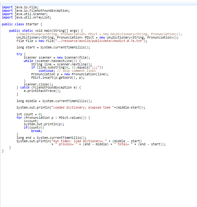This screenshot has height=207, width=197.
Task: Click 'String line = scanner.nextLine();'
Action: 62,64
